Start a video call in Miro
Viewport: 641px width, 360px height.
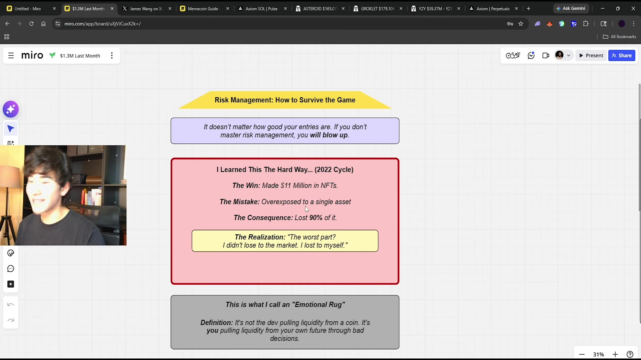click(546, 55)
